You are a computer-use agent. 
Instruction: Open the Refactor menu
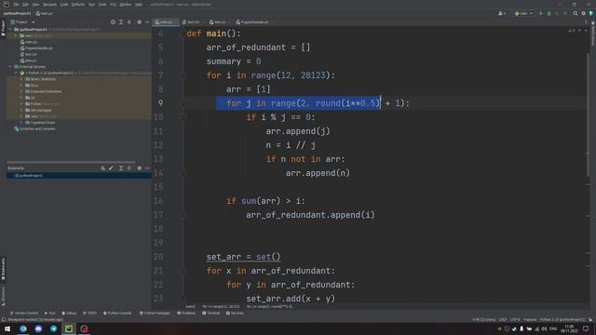(x=78, y=5)
